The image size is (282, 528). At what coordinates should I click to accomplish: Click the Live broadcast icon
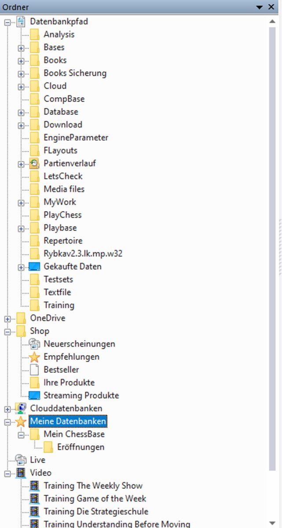(21, 460)
